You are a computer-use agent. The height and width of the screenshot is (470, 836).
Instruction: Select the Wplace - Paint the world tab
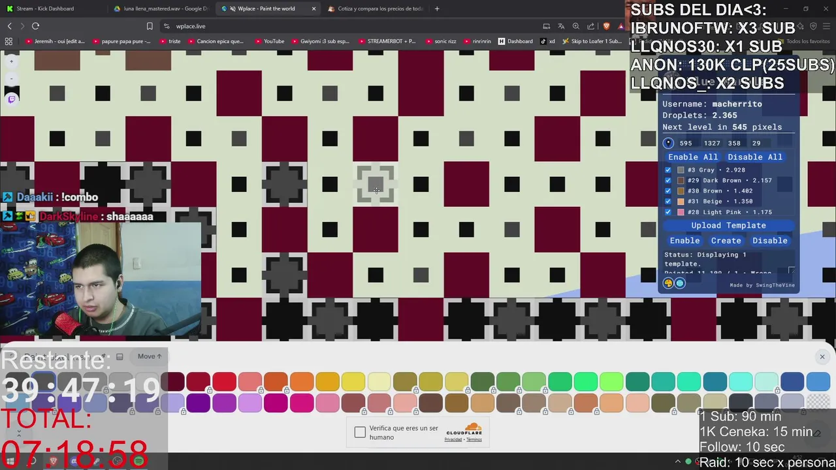click(266, 8)
